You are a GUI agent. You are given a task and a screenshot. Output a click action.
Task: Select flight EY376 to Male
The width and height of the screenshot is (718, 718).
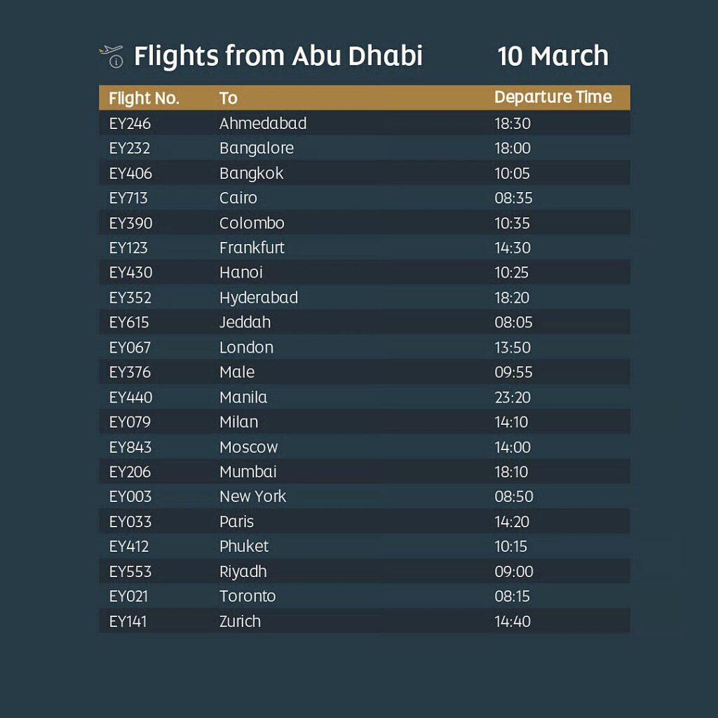point(130,372)
